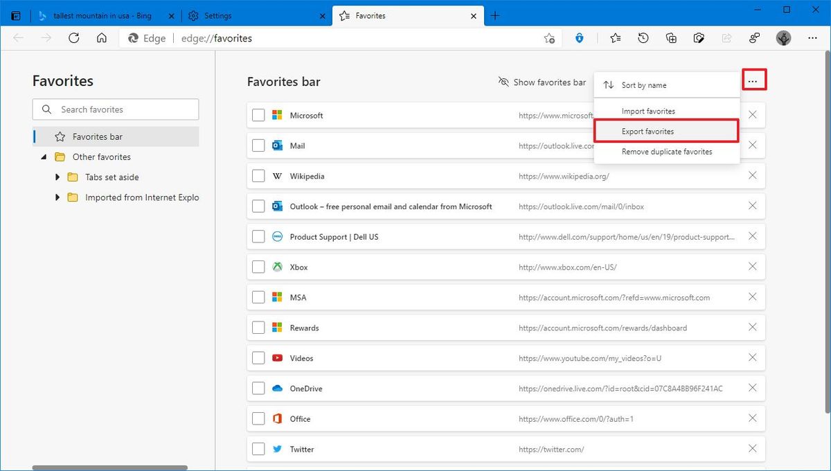Open Edge Settings and more menu

(812, 38)
